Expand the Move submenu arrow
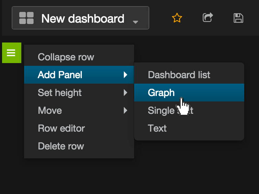 pyautogui.click(x=126, y=110)
